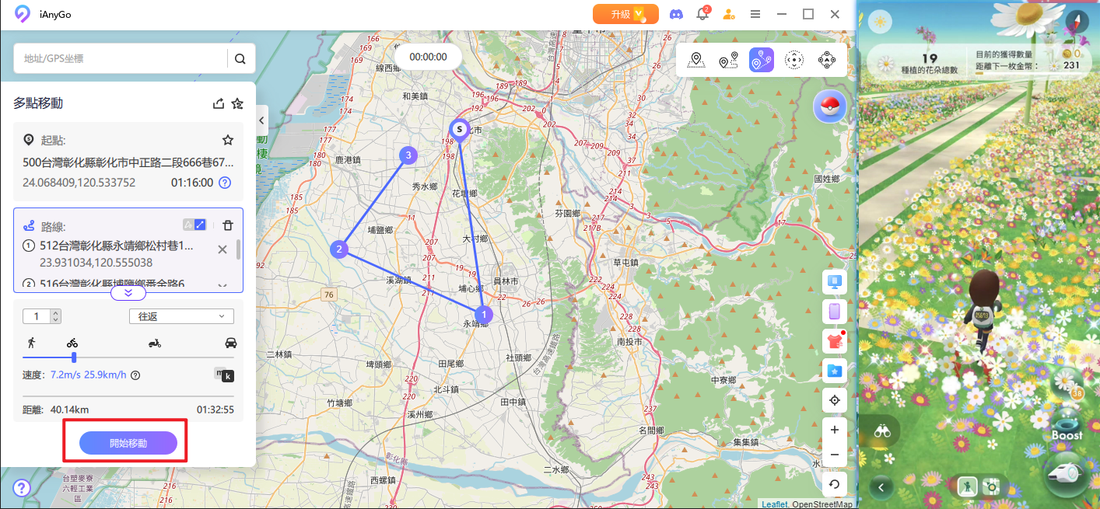
Task: Toggle the walking figure mode in game
Action: (967, 487)
